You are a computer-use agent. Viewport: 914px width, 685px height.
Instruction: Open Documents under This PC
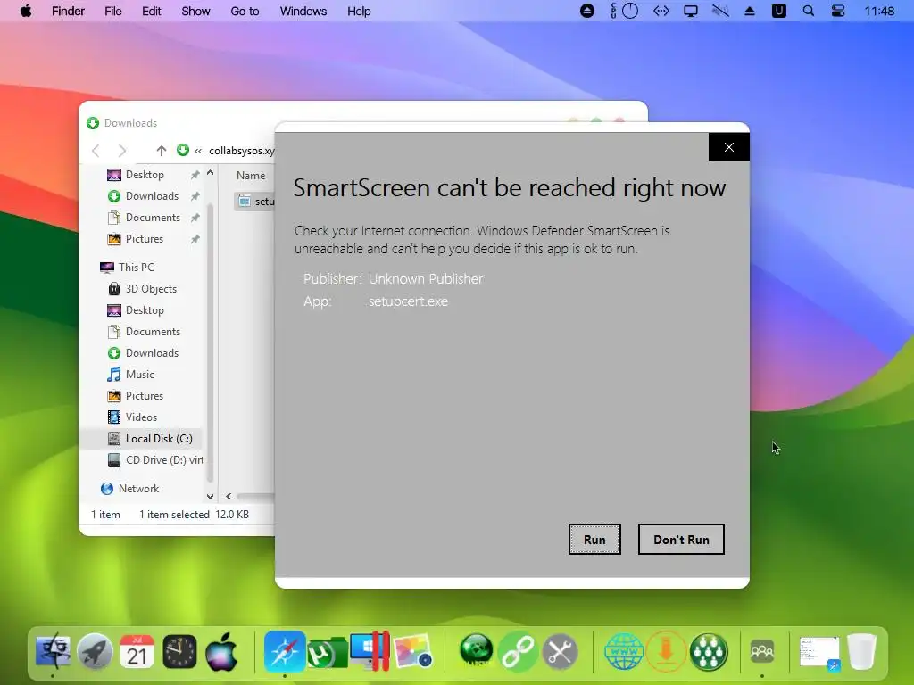pos(153,332)
